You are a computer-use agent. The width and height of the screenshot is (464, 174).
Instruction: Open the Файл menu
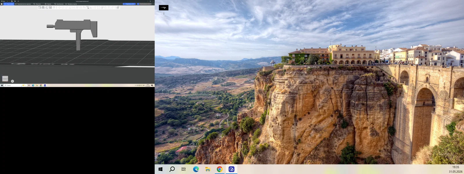[x=3, y=1]
